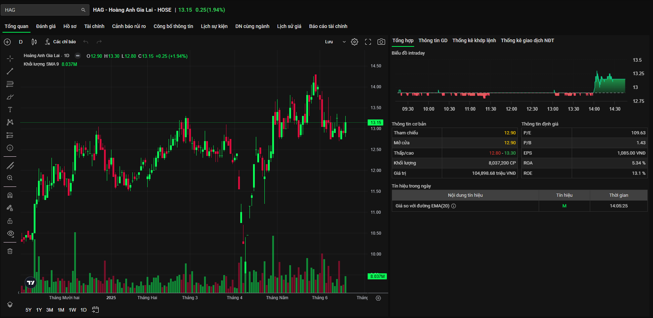Click the chart scroll left arrow
Image resolution: width=653 pixels, height=318 pixels.
point(19,292)
